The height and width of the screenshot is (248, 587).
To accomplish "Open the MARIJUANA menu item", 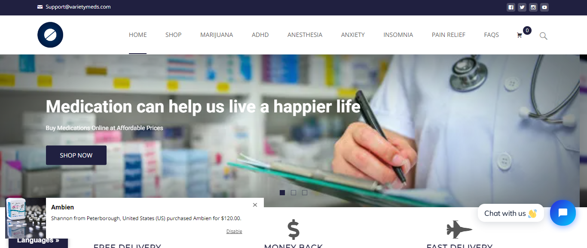I will (x=217, y=35).
